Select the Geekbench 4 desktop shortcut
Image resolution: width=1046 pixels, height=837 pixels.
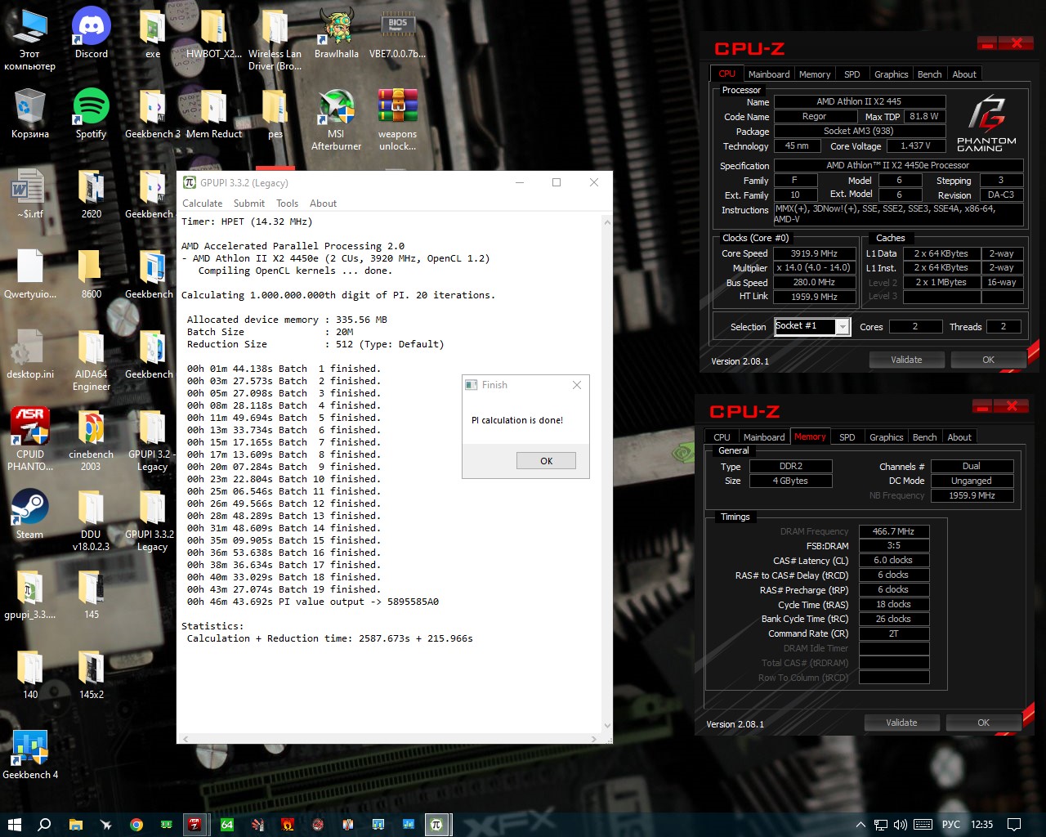(x=30, y=754)
